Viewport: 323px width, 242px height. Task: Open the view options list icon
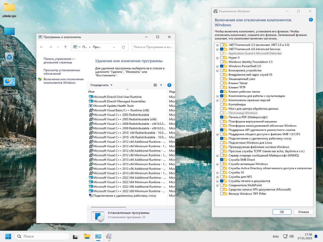(x=155, y=85)
